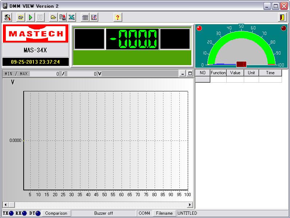Screen dimensions: 290x218
Task: Maximize the DMM VIEW window
Action: (x=275, y=6)
